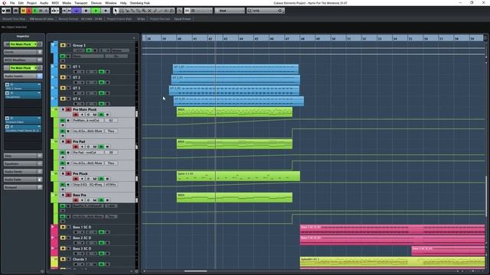Click bar 48 on the timeline ruler

(302, 38)
